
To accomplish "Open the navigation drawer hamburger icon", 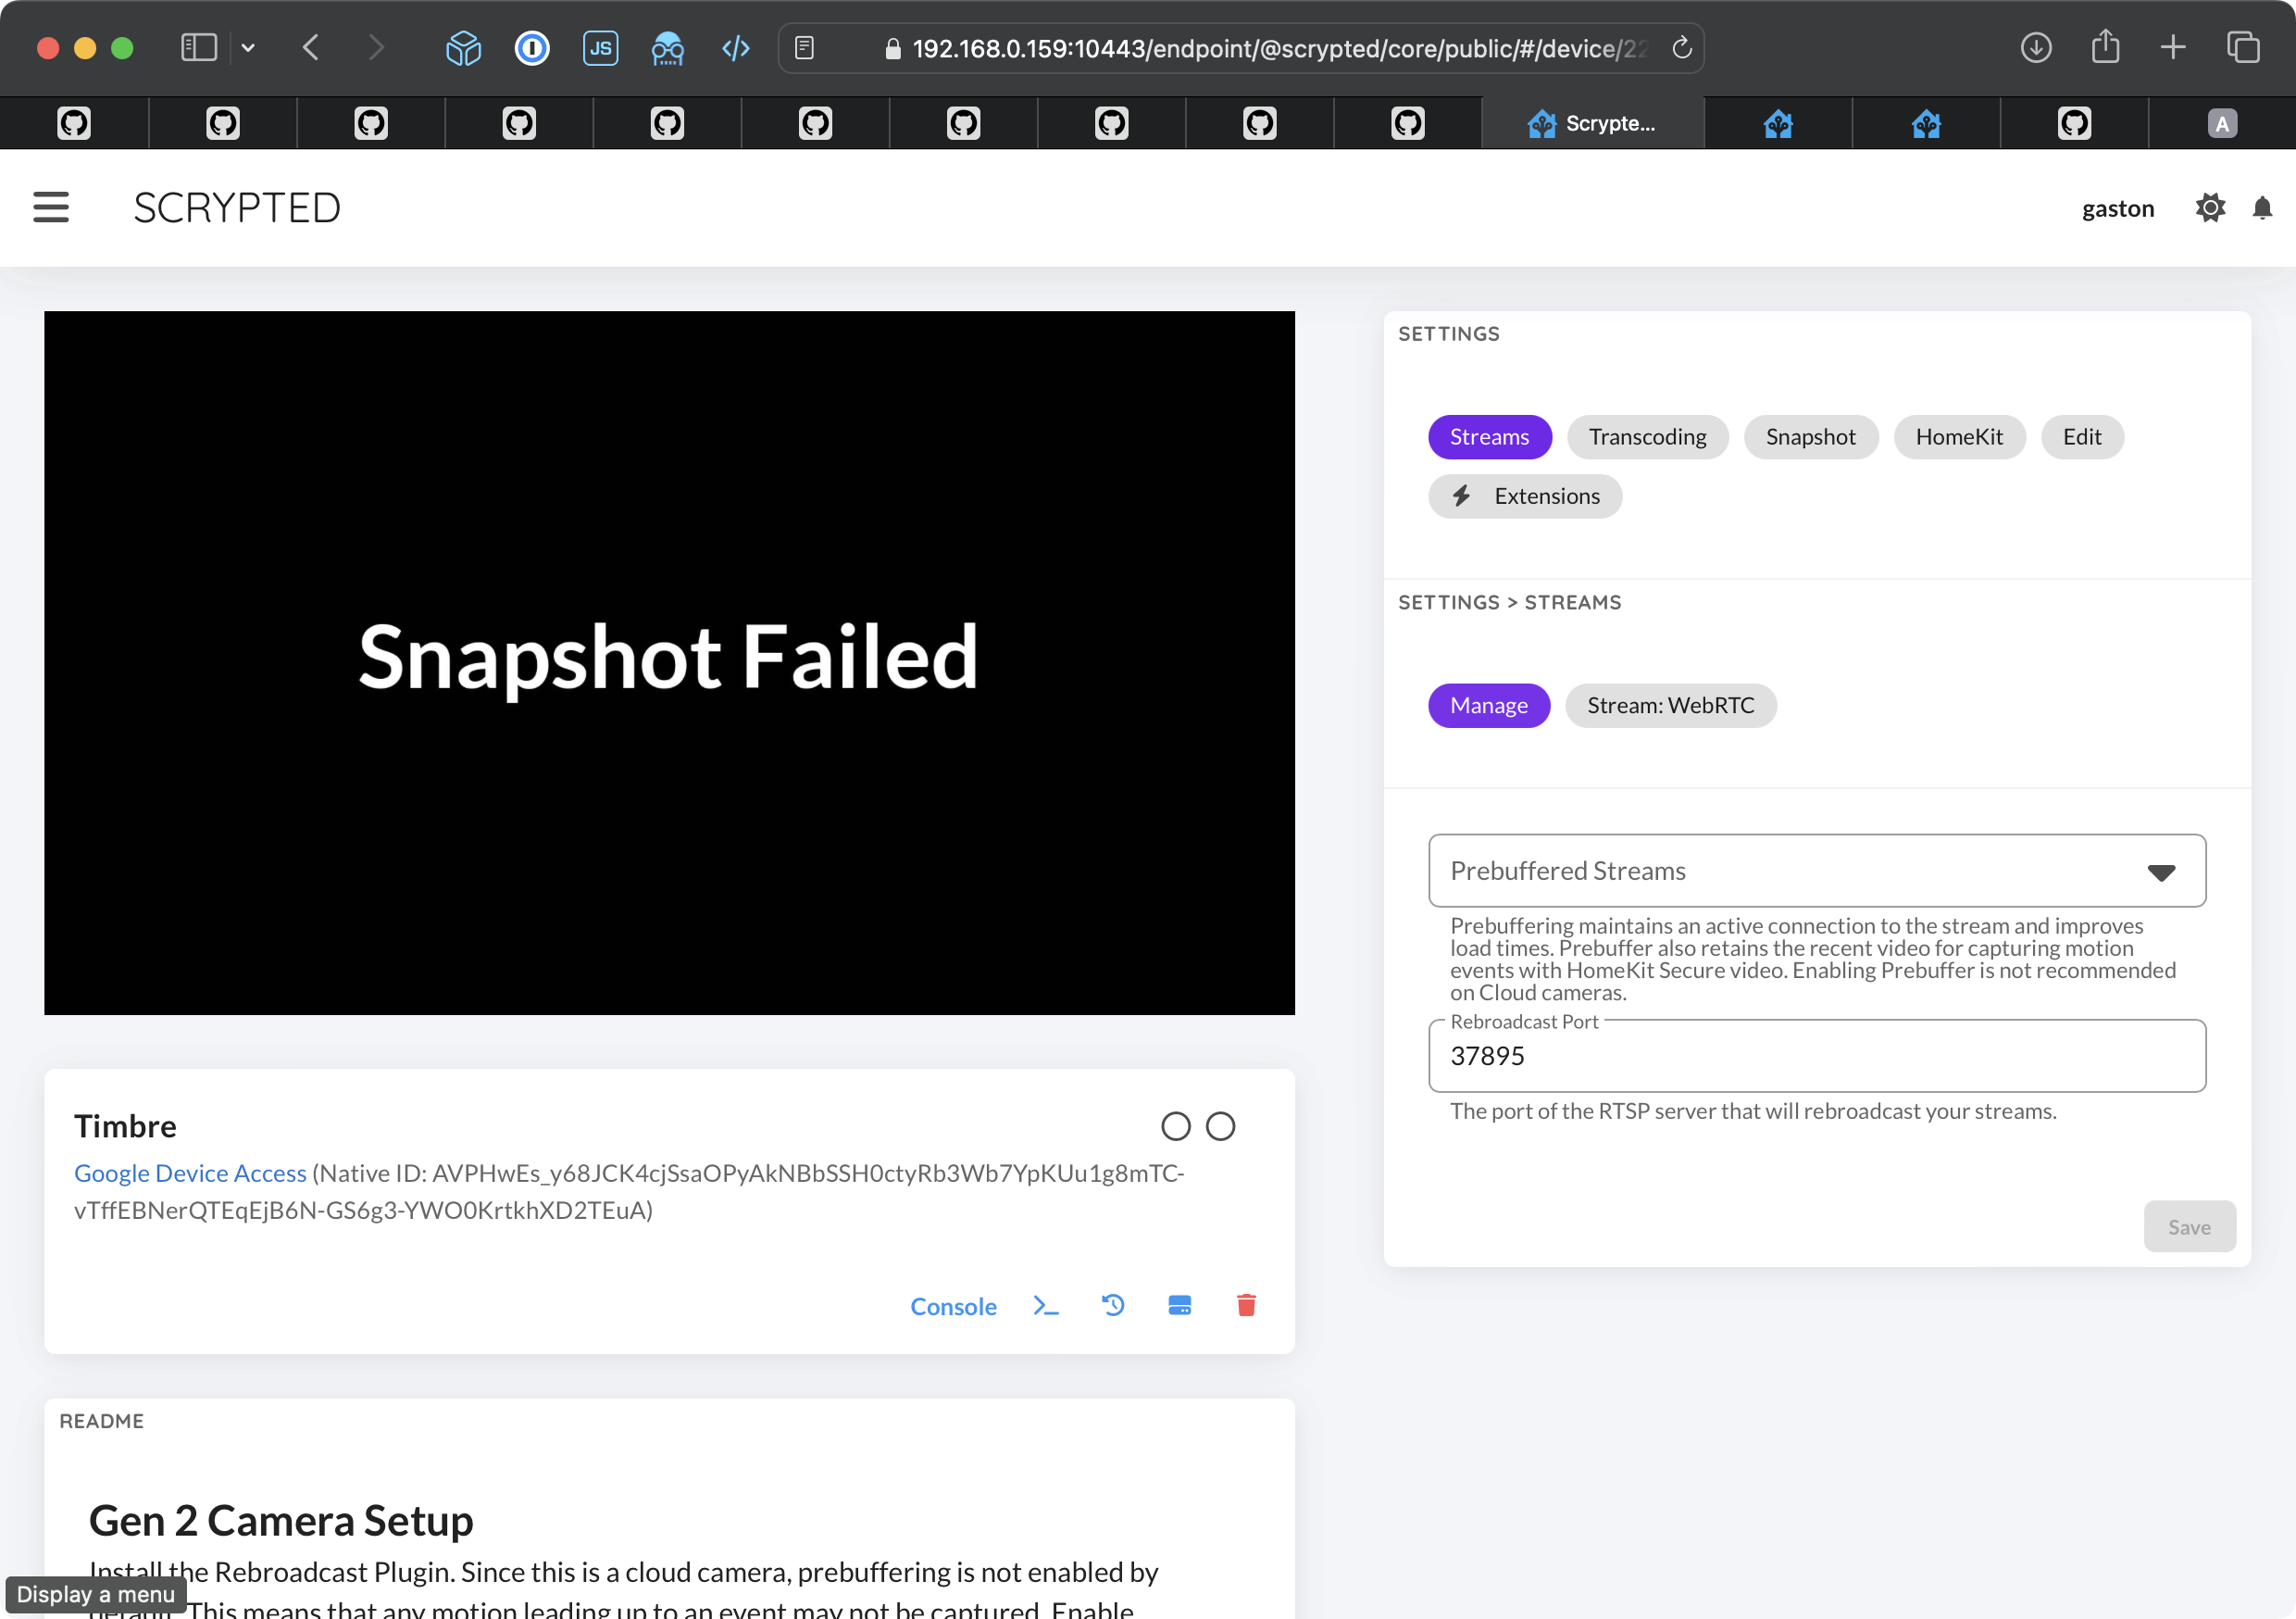I will pyautogui.click(x=51, y=207).
